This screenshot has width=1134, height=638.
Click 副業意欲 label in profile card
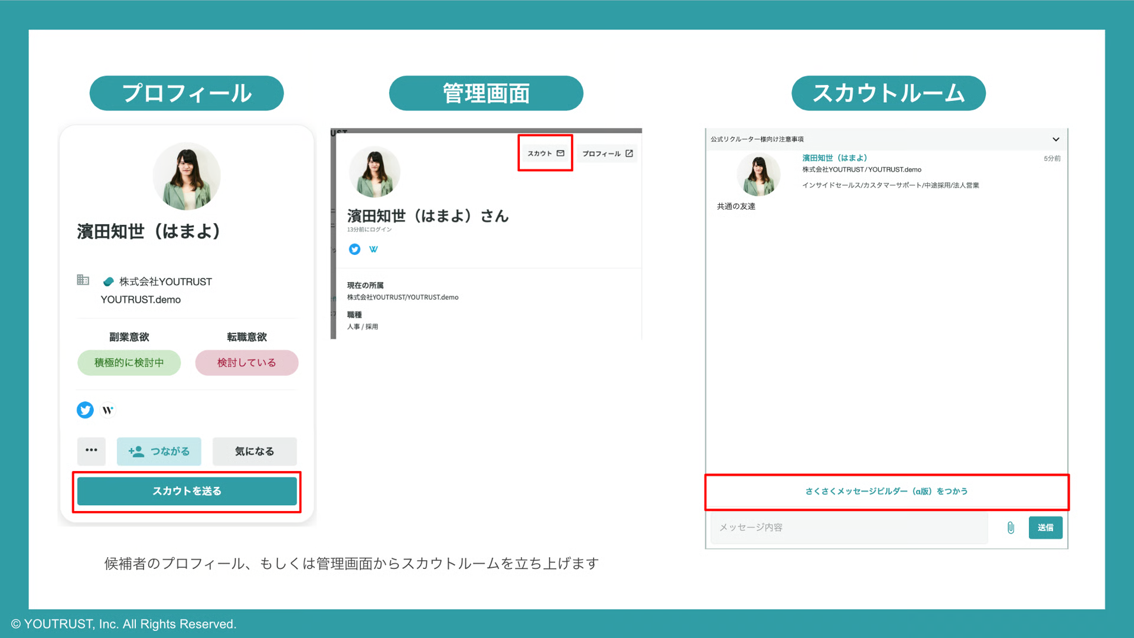129,336
